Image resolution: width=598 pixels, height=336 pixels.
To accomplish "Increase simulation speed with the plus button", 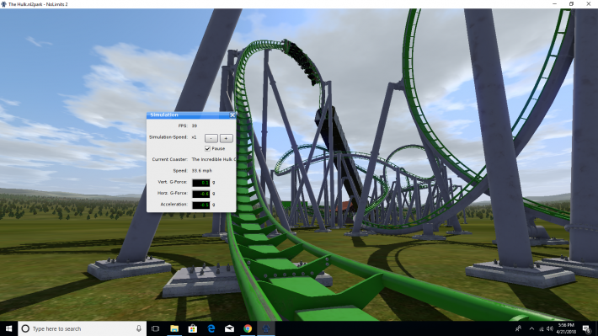I will point(227,138).
